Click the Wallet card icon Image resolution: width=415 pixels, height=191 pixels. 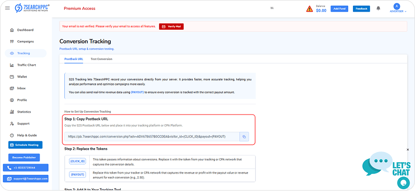[x=12, y=76]
